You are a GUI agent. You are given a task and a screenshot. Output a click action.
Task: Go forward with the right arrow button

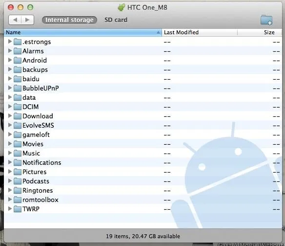pos(27,20)
